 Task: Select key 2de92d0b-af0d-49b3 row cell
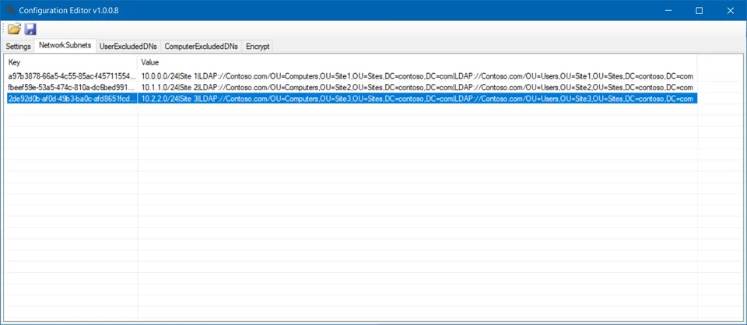coord(71,99)
